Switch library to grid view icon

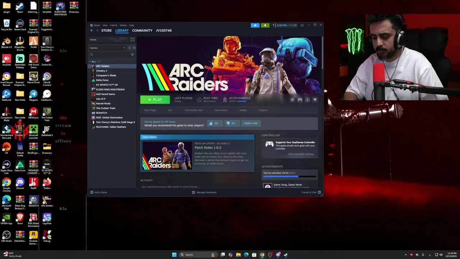click(x=132, y=40)
